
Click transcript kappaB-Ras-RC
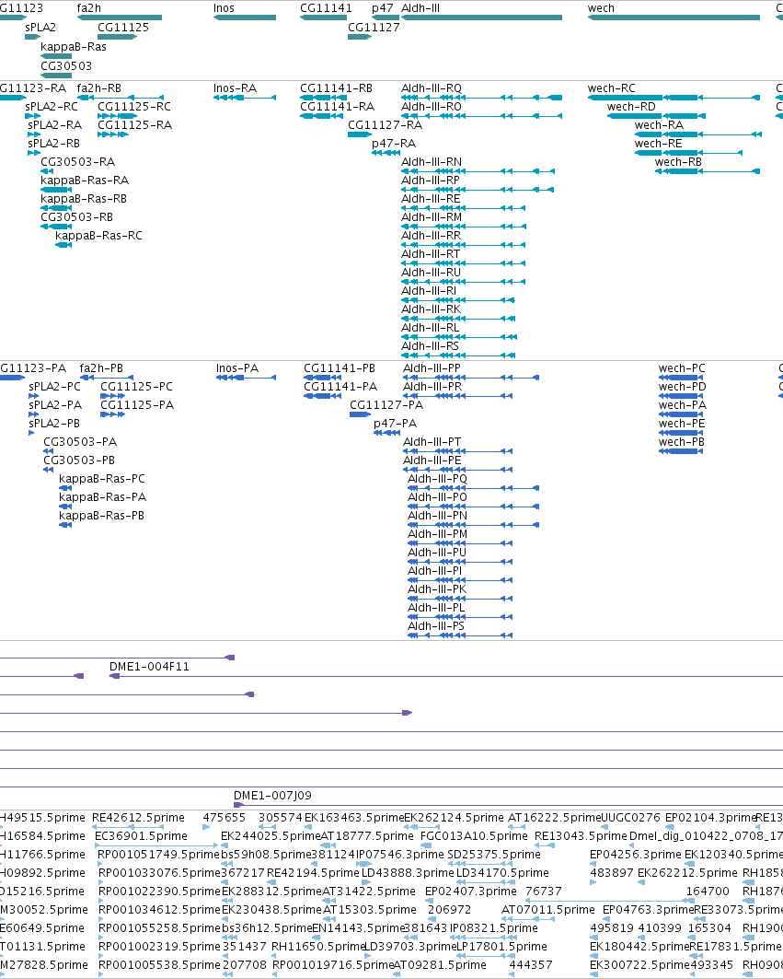coord(98,236)
